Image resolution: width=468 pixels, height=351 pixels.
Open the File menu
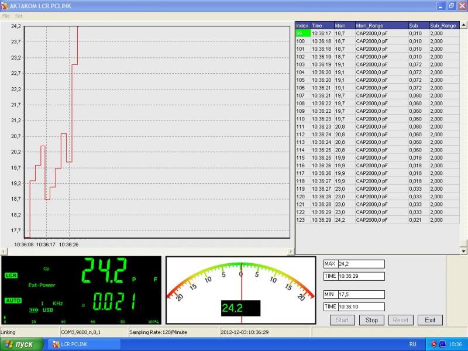(6, 16)
